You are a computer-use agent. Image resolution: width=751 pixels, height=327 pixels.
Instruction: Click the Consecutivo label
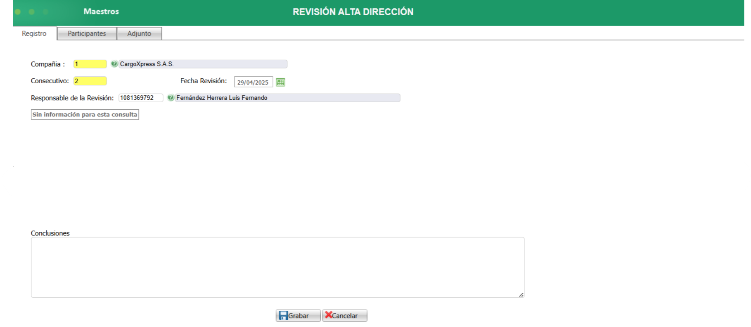[50, 81]
